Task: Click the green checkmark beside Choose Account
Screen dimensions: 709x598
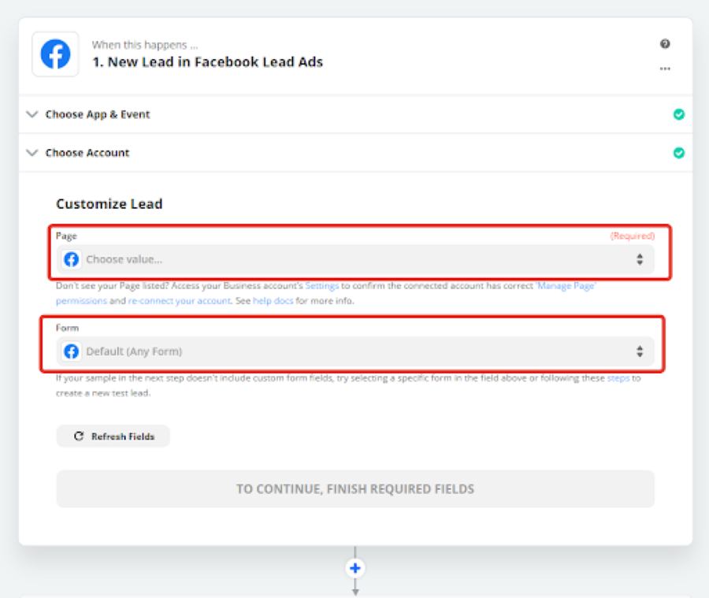Action: (x=679, y=153)
